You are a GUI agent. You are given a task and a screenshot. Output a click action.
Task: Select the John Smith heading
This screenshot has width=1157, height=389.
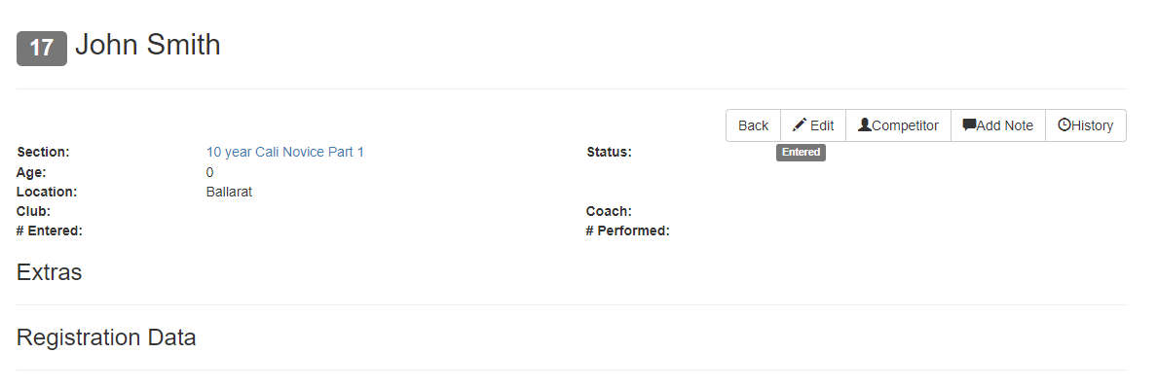[148, 45]
